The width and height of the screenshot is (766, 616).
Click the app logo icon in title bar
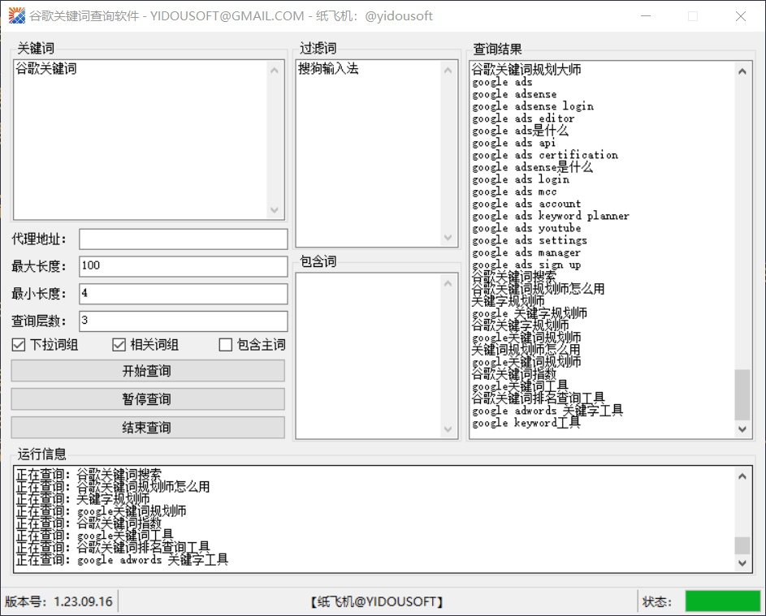(16, 15)
